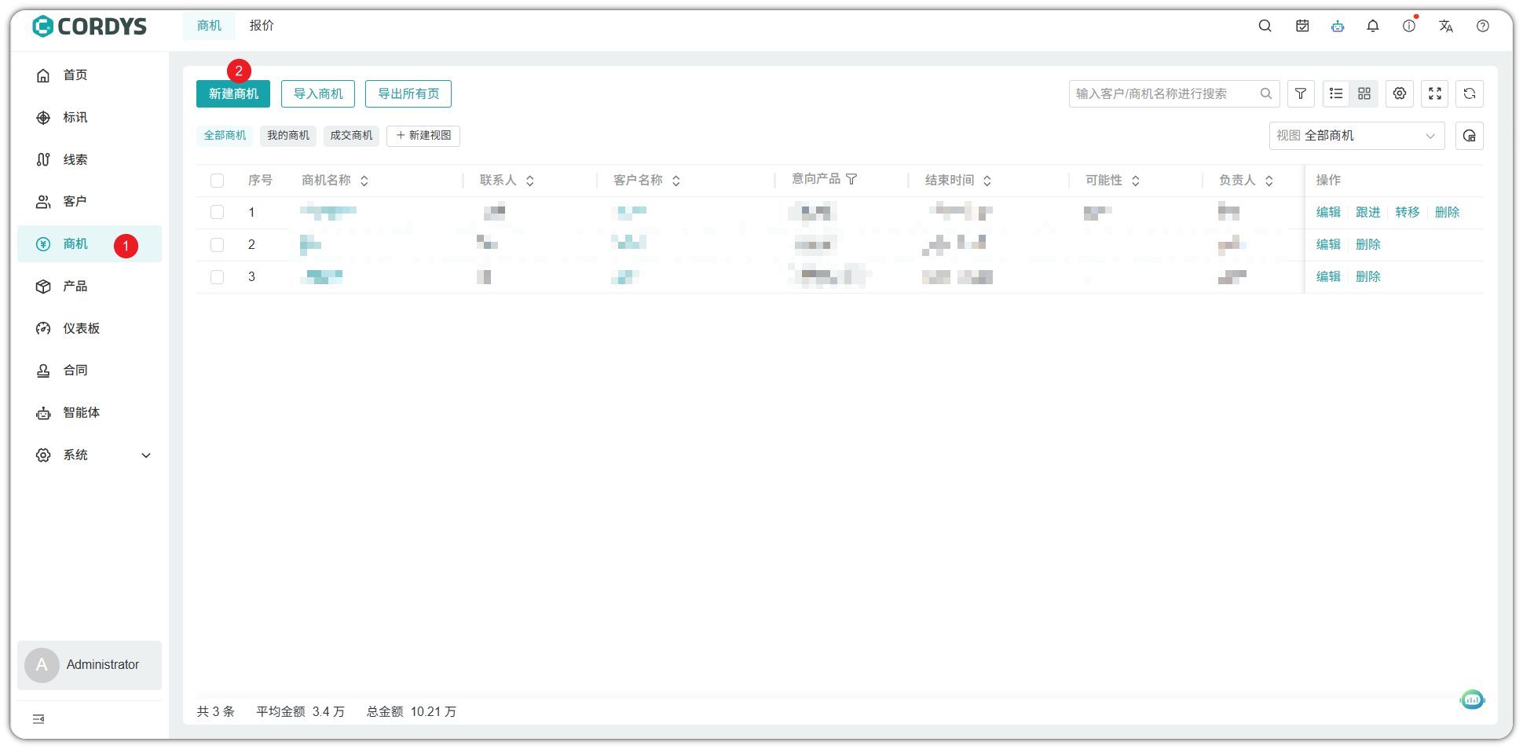Tick the checkbox for row 3

(218, 277)
